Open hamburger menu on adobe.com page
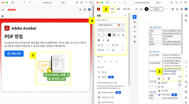This screenshot has width=189, height=104. (x=3, y=10)
